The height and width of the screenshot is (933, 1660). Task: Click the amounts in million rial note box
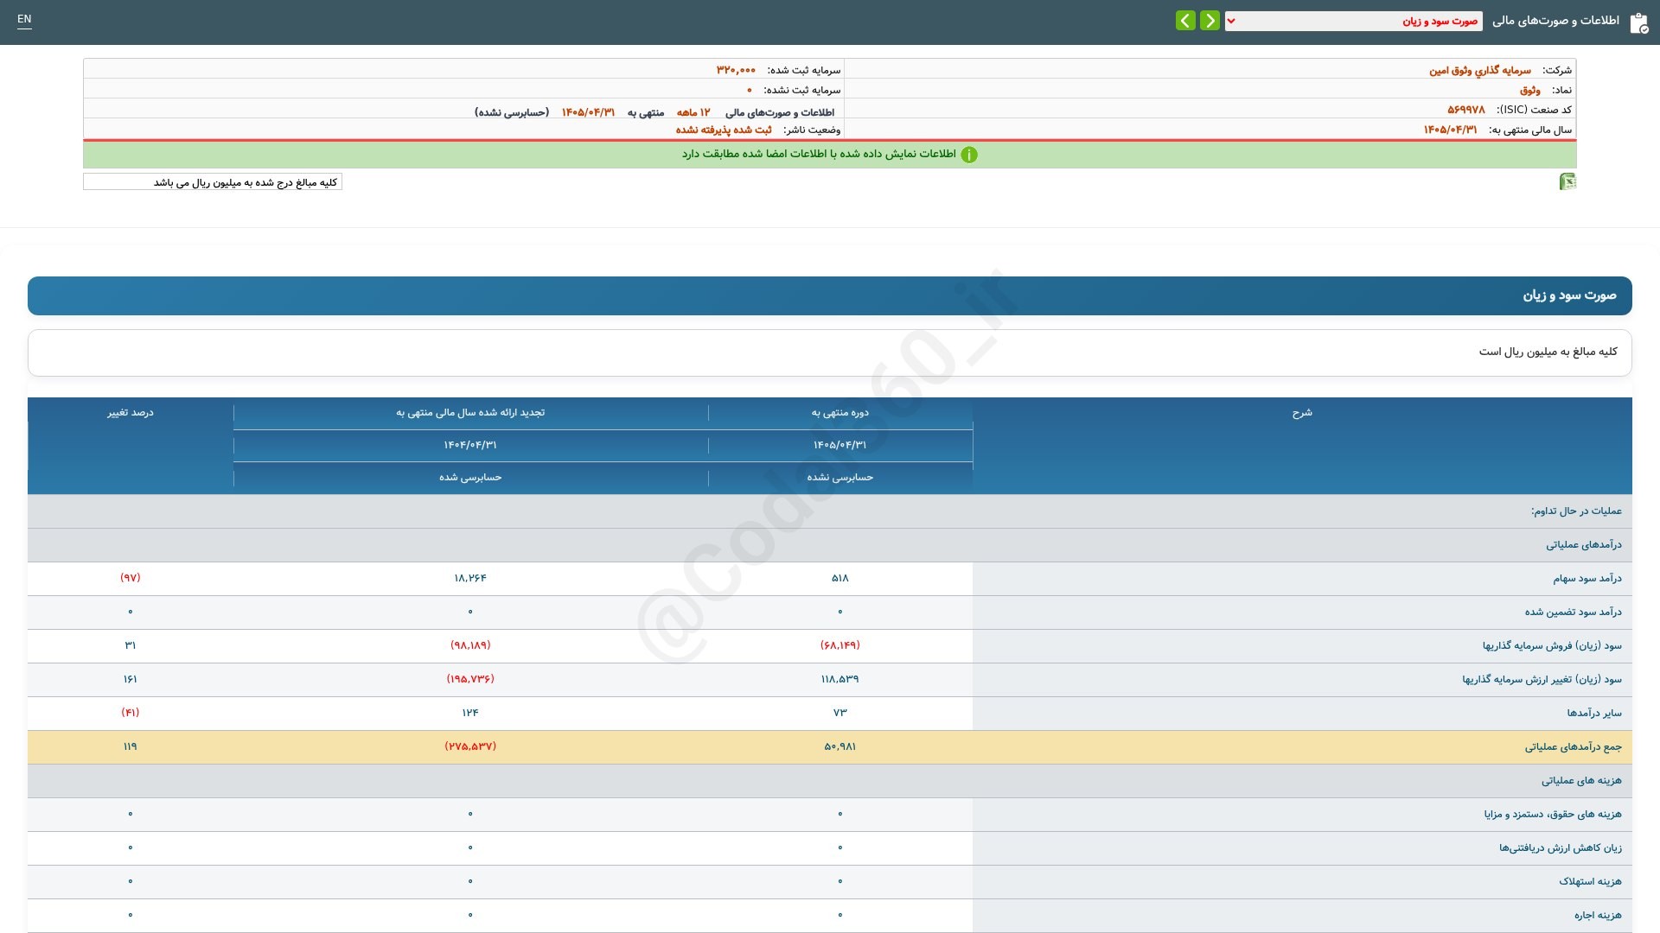(x=213, y=182)
